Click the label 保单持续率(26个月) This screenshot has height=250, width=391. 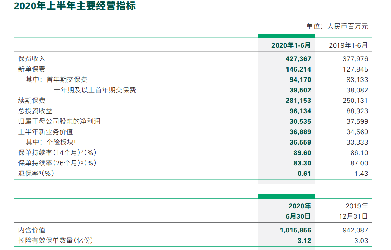tap(57, 163)
